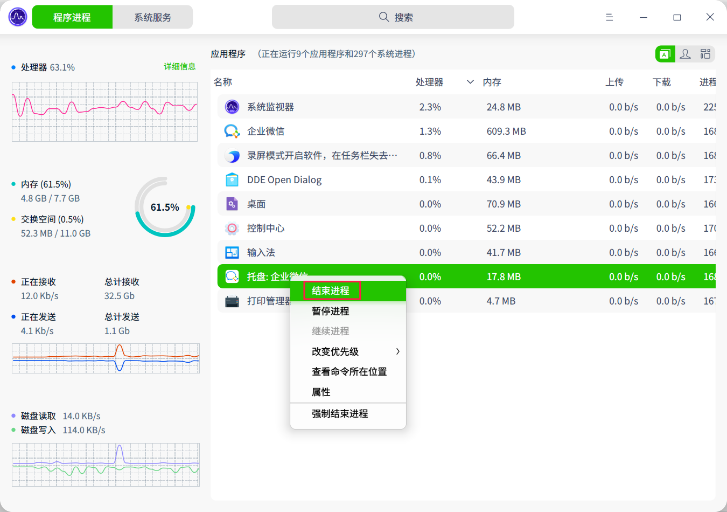This screenshot has width=727, height=512.
Task: Switch to the 系统服务 tab
Action: [152, 17]
